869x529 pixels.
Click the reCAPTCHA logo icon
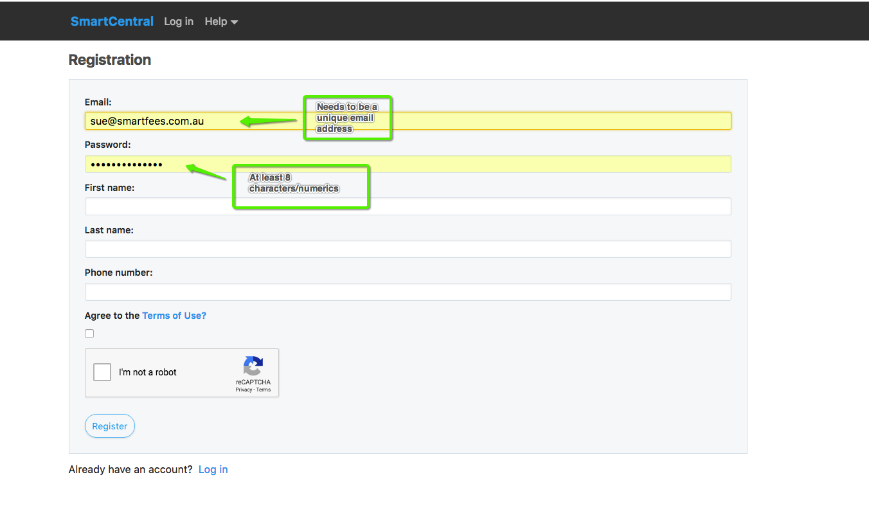pos(253,366)
